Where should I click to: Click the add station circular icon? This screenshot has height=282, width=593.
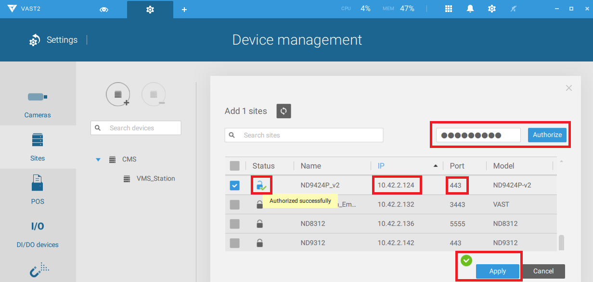(118, 94)
